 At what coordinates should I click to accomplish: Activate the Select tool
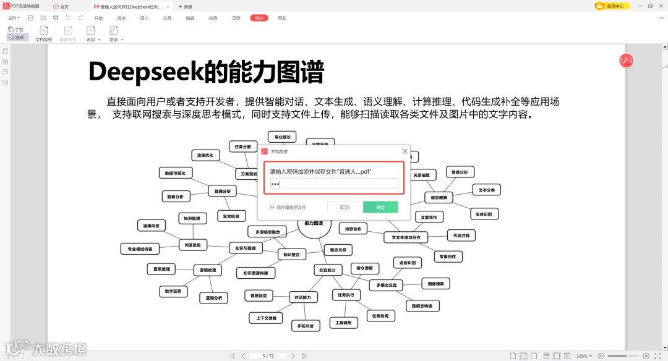pyautogui.click(x=17, y=37)
